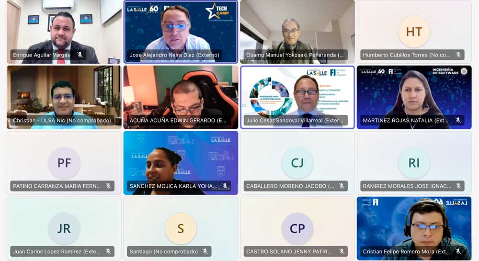The width and height of the screenshot is (479, 261).
Task: Click muted mic icon on Humberto Cubillos Torres
Action: click(x=458, y=55)
